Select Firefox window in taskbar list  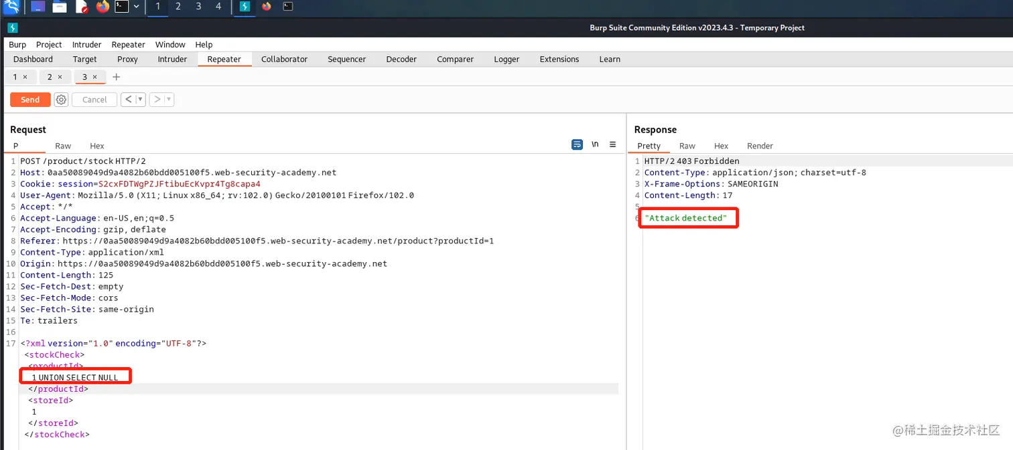coord(267,7)
